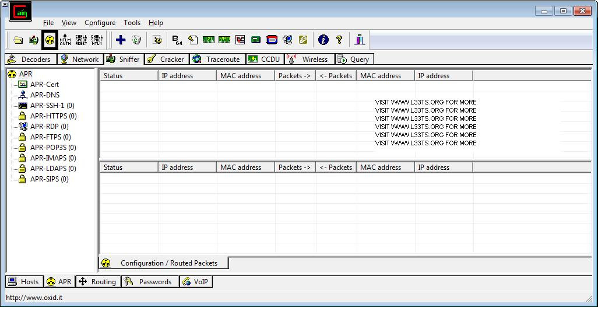Open the Query tab

click(x=354, y=59)
